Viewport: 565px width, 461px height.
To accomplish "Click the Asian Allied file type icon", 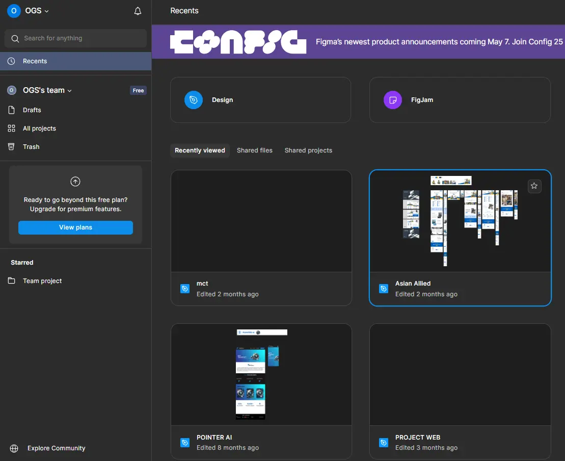I will pos(384,289).
